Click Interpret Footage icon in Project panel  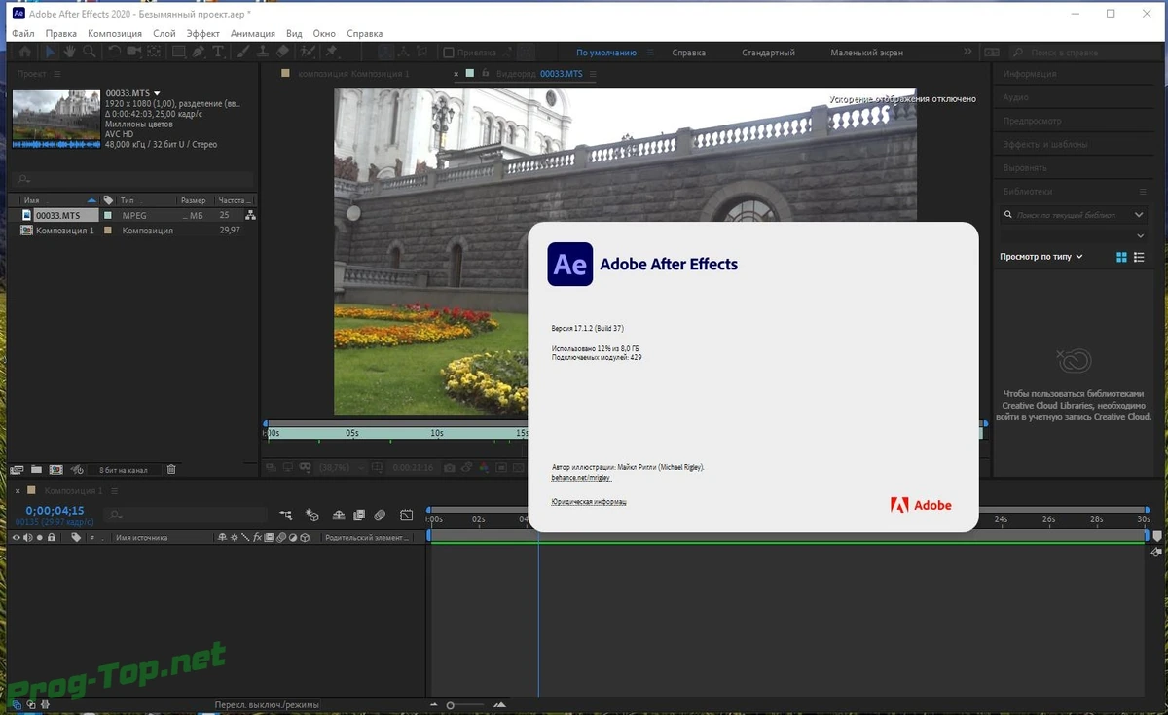coord(17,469)
